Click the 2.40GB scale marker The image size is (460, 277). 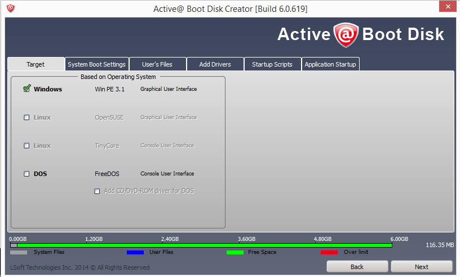170,239
